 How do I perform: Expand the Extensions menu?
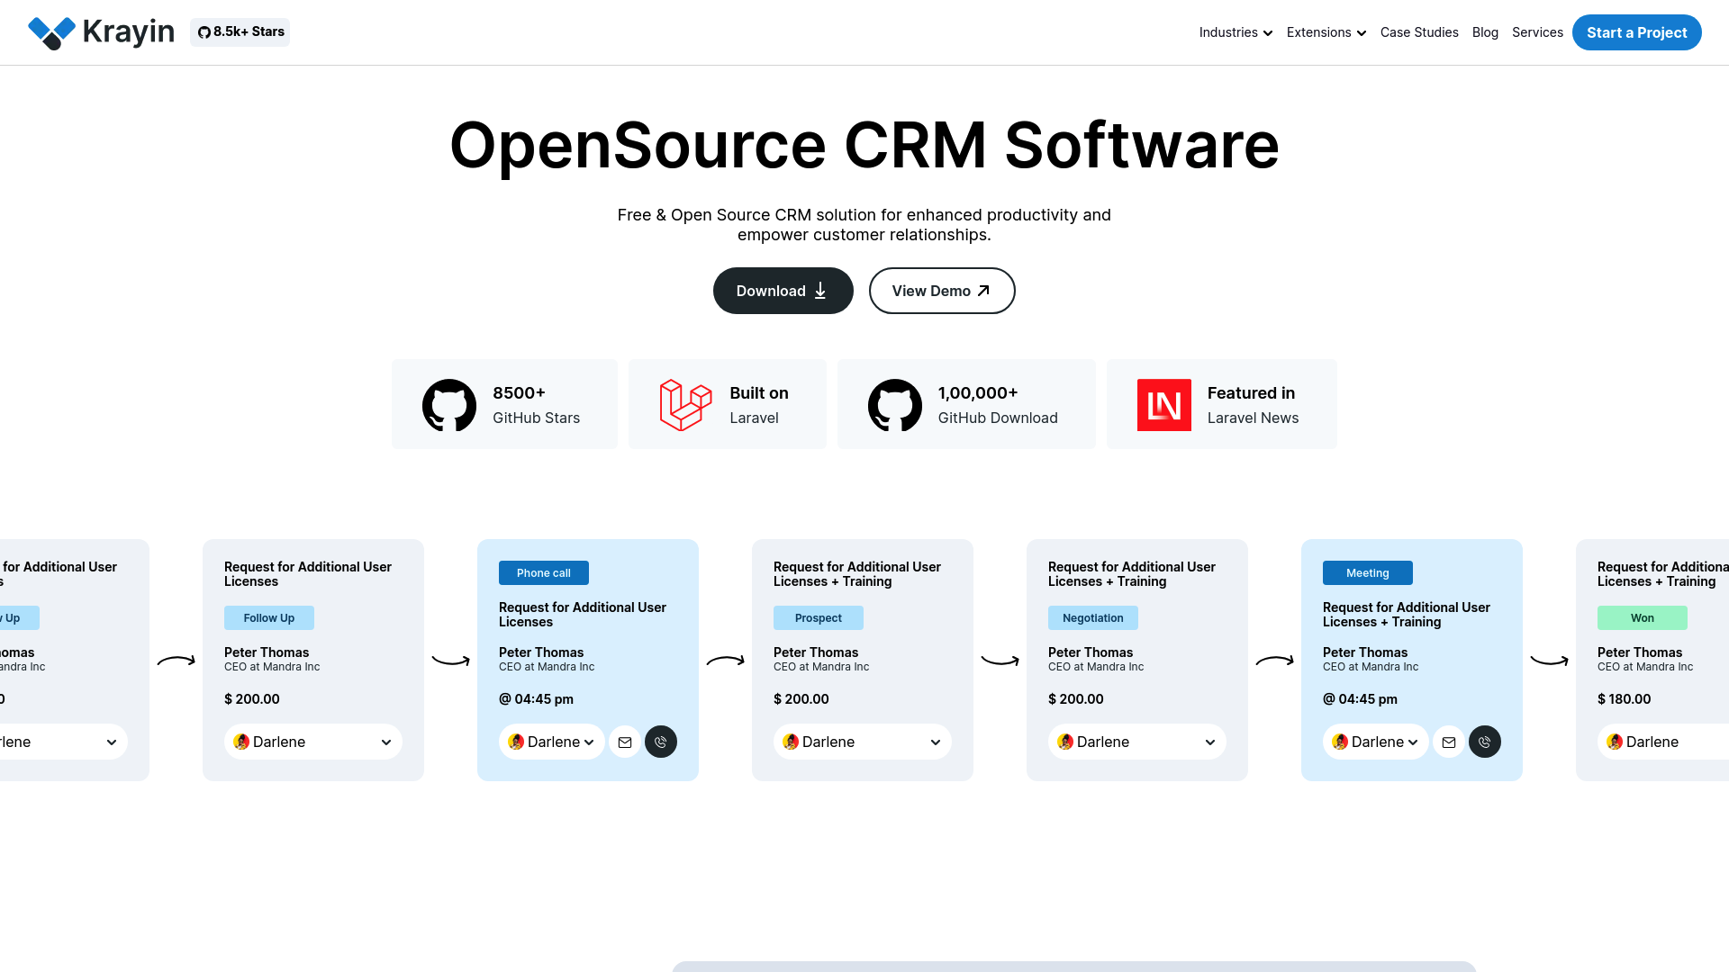click(x=1326, y=32)
